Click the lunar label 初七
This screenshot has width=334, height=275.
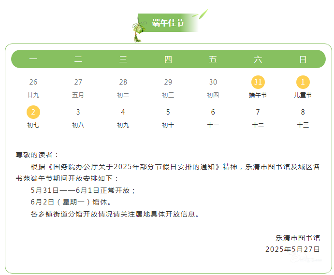[33, 125]
